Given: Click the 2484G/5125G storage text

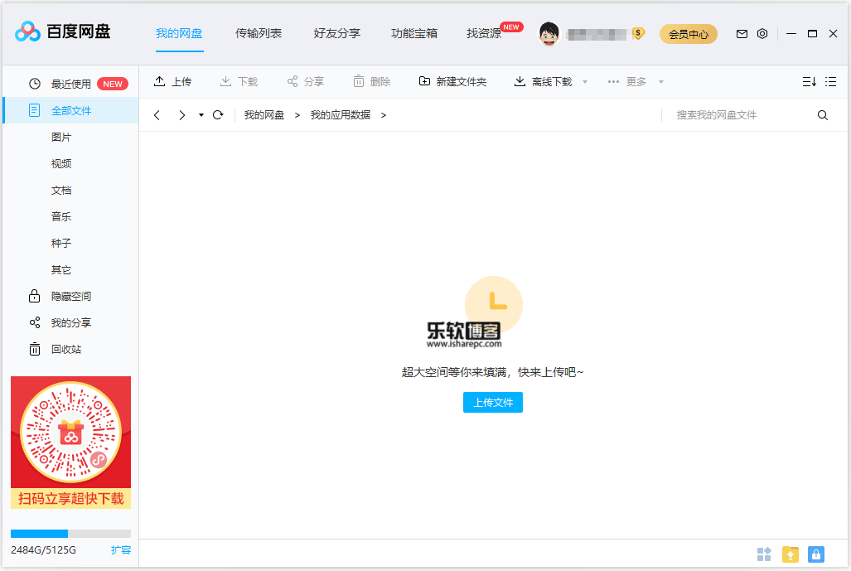Looking at the screenshot, I should click(x=43, y=549).
